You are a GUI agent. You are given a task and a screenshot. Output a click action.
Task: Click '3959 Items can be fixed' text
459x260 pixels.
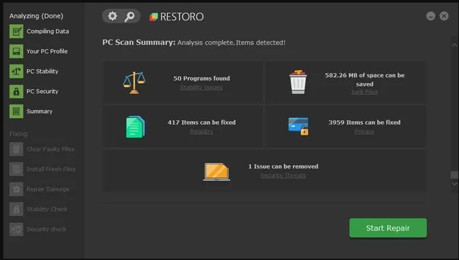(x=365, y=122)
